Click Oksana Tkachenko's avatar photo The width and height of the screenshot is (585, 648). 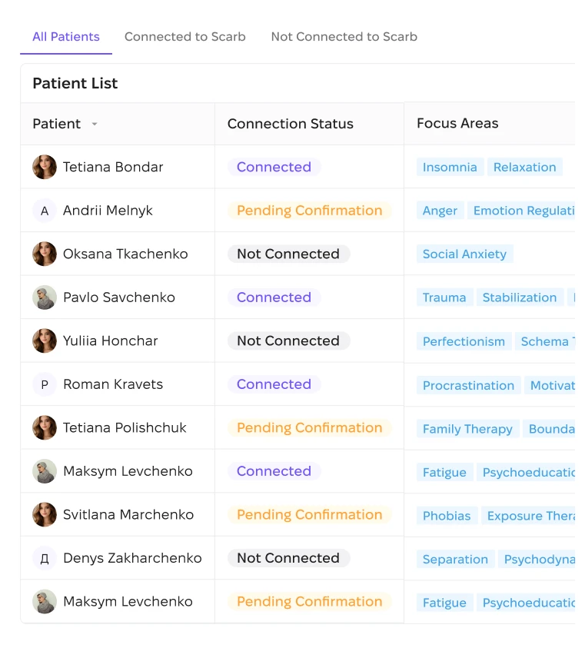coord(45,254)
